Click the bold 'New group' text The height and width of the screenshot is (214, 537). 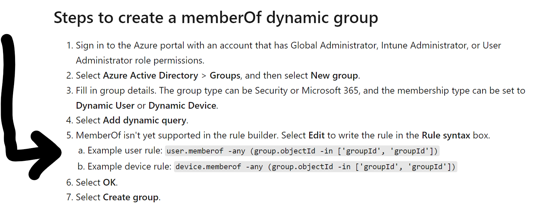pyautogui.click(x=334, y=76)
